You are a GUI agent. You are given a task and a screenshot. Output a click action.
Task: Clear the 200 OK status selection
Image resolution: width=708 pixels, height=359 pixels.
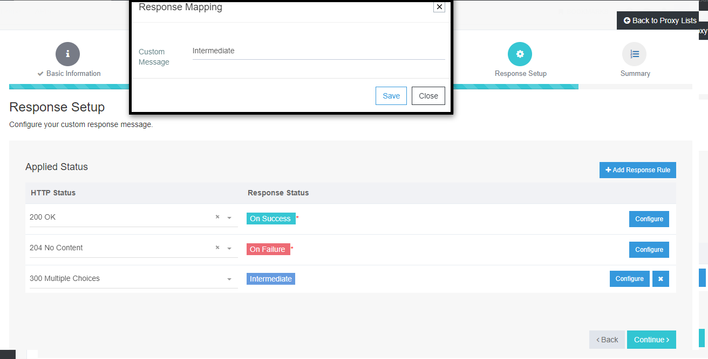point(217,217)
